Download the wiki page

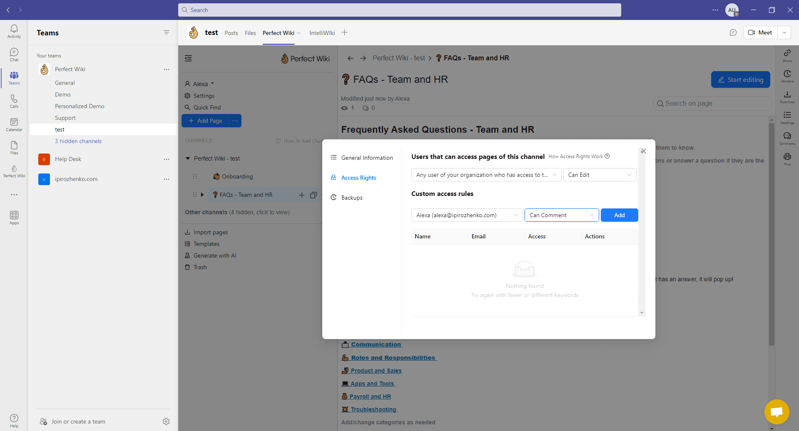(787, 97)
